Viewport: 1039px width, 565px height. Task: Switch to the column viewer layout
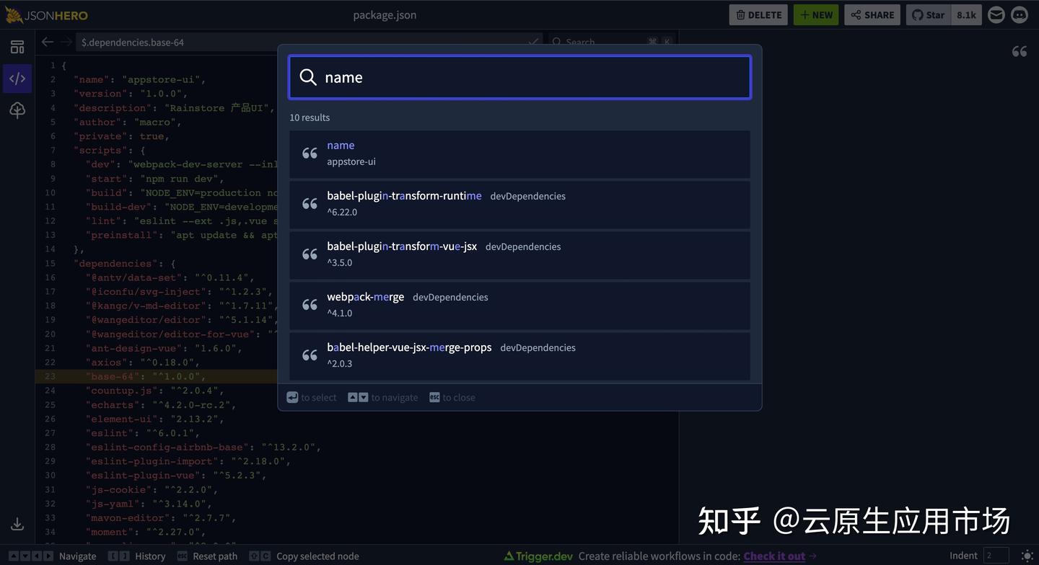[17, 46]
